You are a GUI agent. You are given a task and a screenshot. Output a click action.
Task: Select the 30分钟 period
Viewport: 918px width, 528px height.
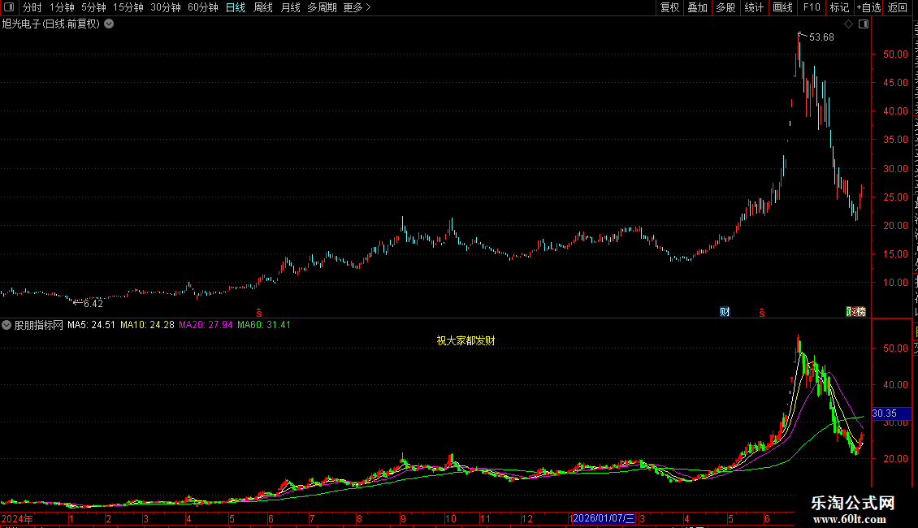pyautogui.click(x=165, y=7)
